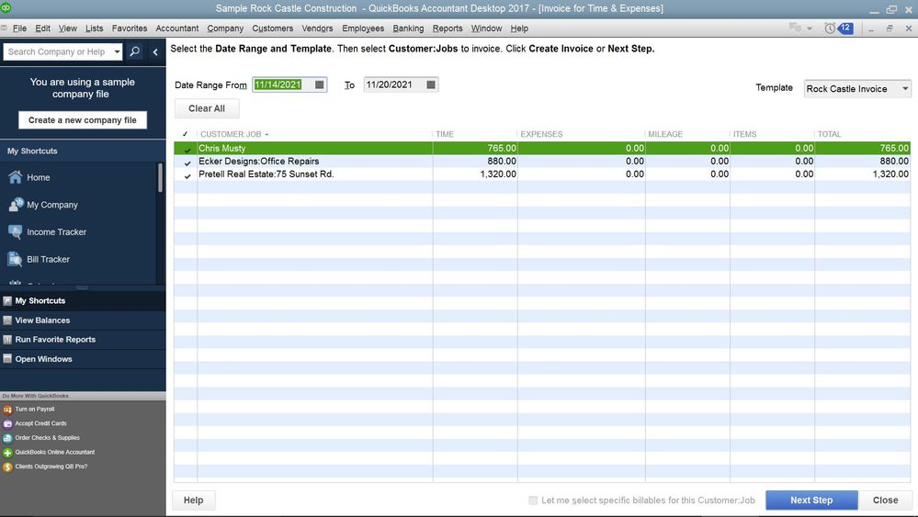918x517 pixels.
Task: Open the Date Range From calendar picker
Action: click(x=319, y=85)
